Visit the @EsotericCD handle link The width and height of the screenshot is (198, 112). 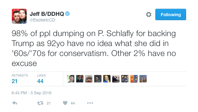[42, 20]
